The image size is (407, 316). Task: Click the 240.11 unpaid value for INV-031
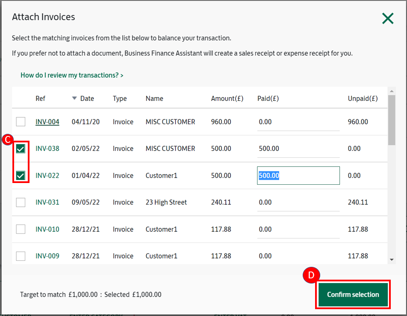(x=358, y=202)
